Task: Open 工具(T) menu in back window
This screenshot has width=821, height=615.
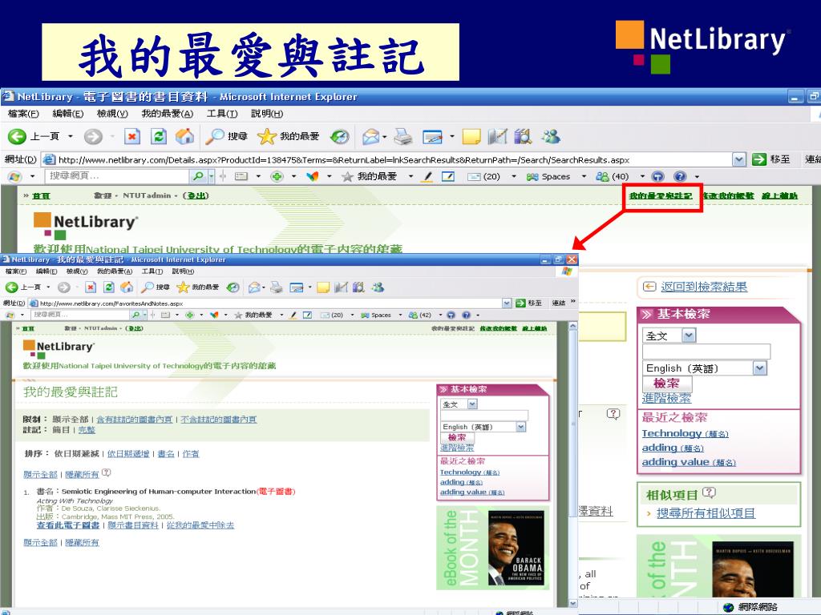Action: click(x=222, y=114)
